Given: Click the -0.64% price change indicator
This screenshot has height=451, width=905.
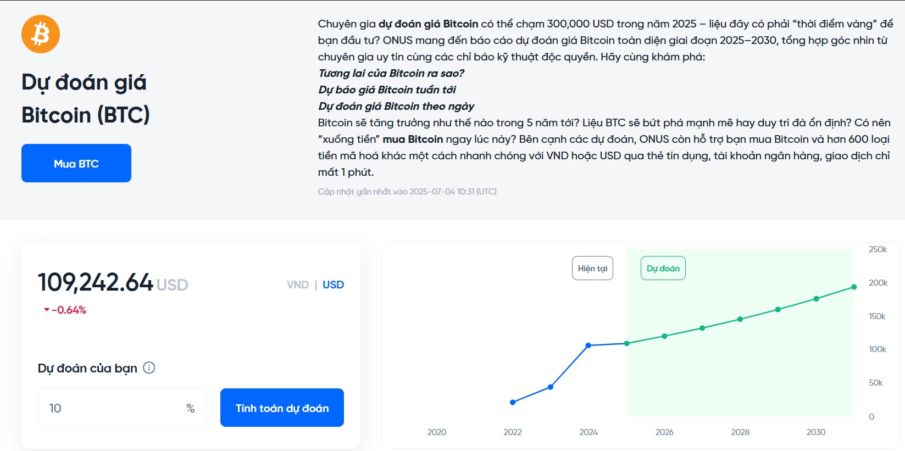Looking at the screenshot, I should (65, 310).
